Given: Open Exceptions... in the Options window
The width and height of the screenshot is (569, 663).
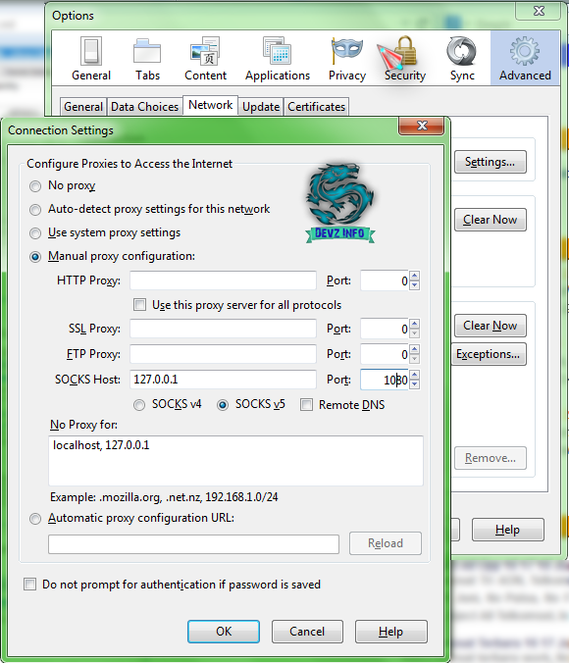Looking at the screenshot, I should pyautogui.click(x=489, y=354).
